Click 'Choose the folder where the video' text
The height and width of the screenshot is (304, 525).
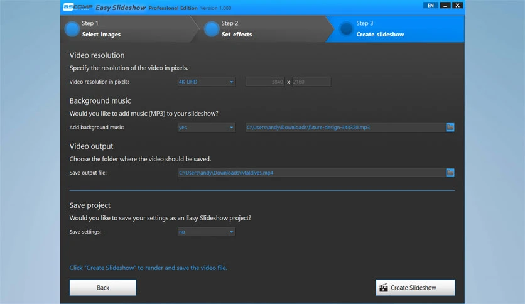(140, 159)
